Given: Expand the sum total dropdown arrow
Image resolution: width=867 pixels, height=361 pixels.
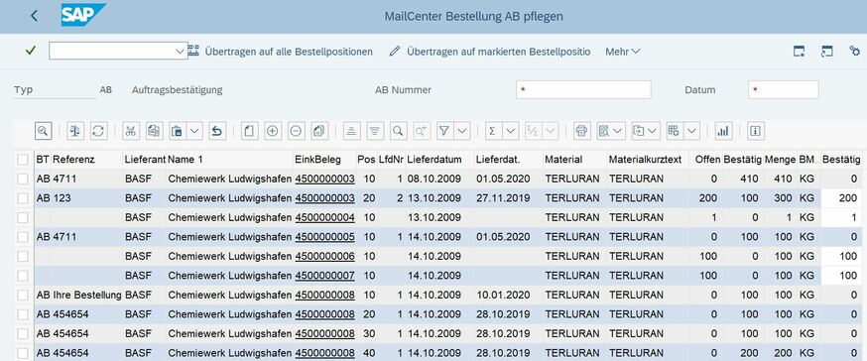Looking at the screenshot, I should coord(510,131).
